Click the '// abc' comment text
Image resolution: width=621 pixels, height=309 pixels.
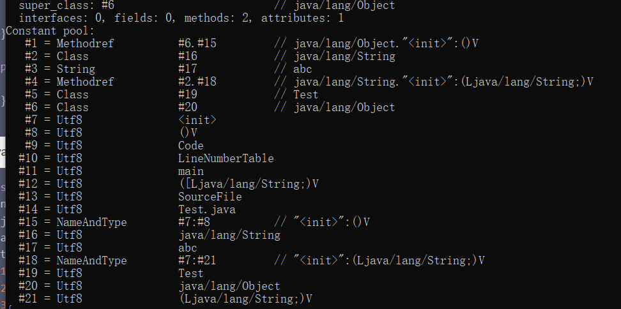[x=293, y=69]
